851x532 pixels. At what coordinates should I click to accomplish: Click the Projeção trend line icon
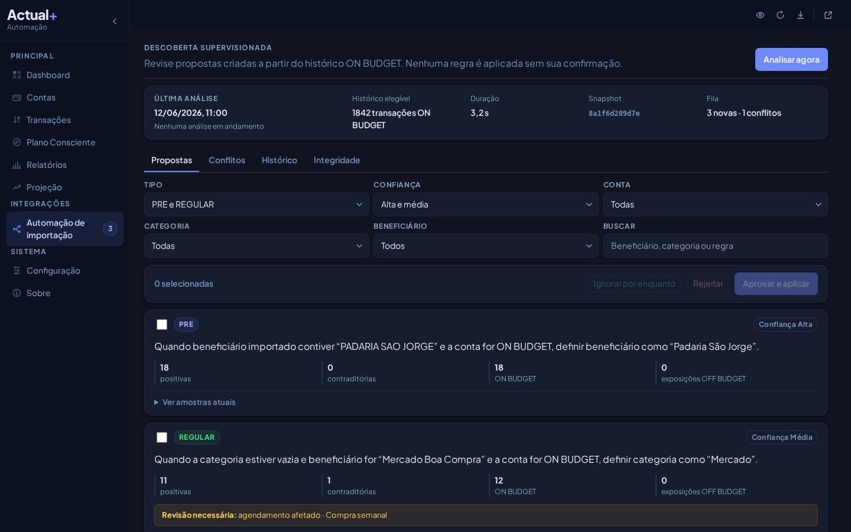pyautogui.click(x=17, y=187)
